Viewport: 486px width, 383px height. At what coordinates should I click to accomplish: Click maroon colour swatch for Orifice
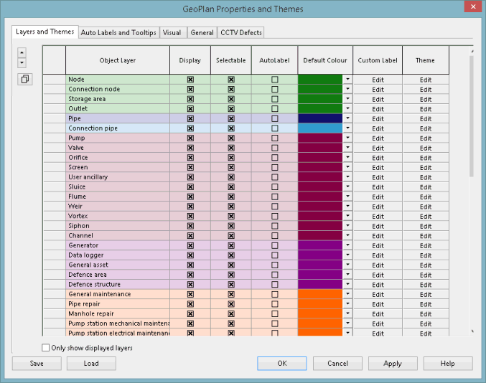[320, 157]
